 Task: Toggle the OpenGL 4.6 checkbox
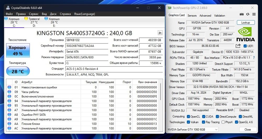click(x=236, y=122)
